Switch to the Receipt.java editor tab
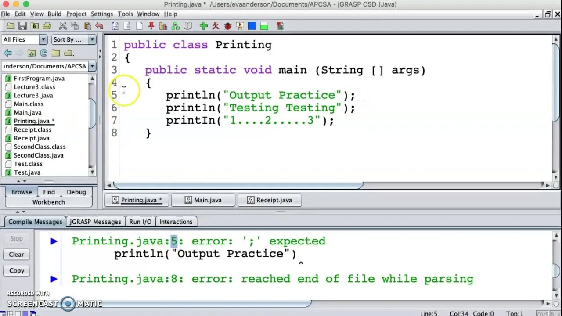 pos(270,200)
